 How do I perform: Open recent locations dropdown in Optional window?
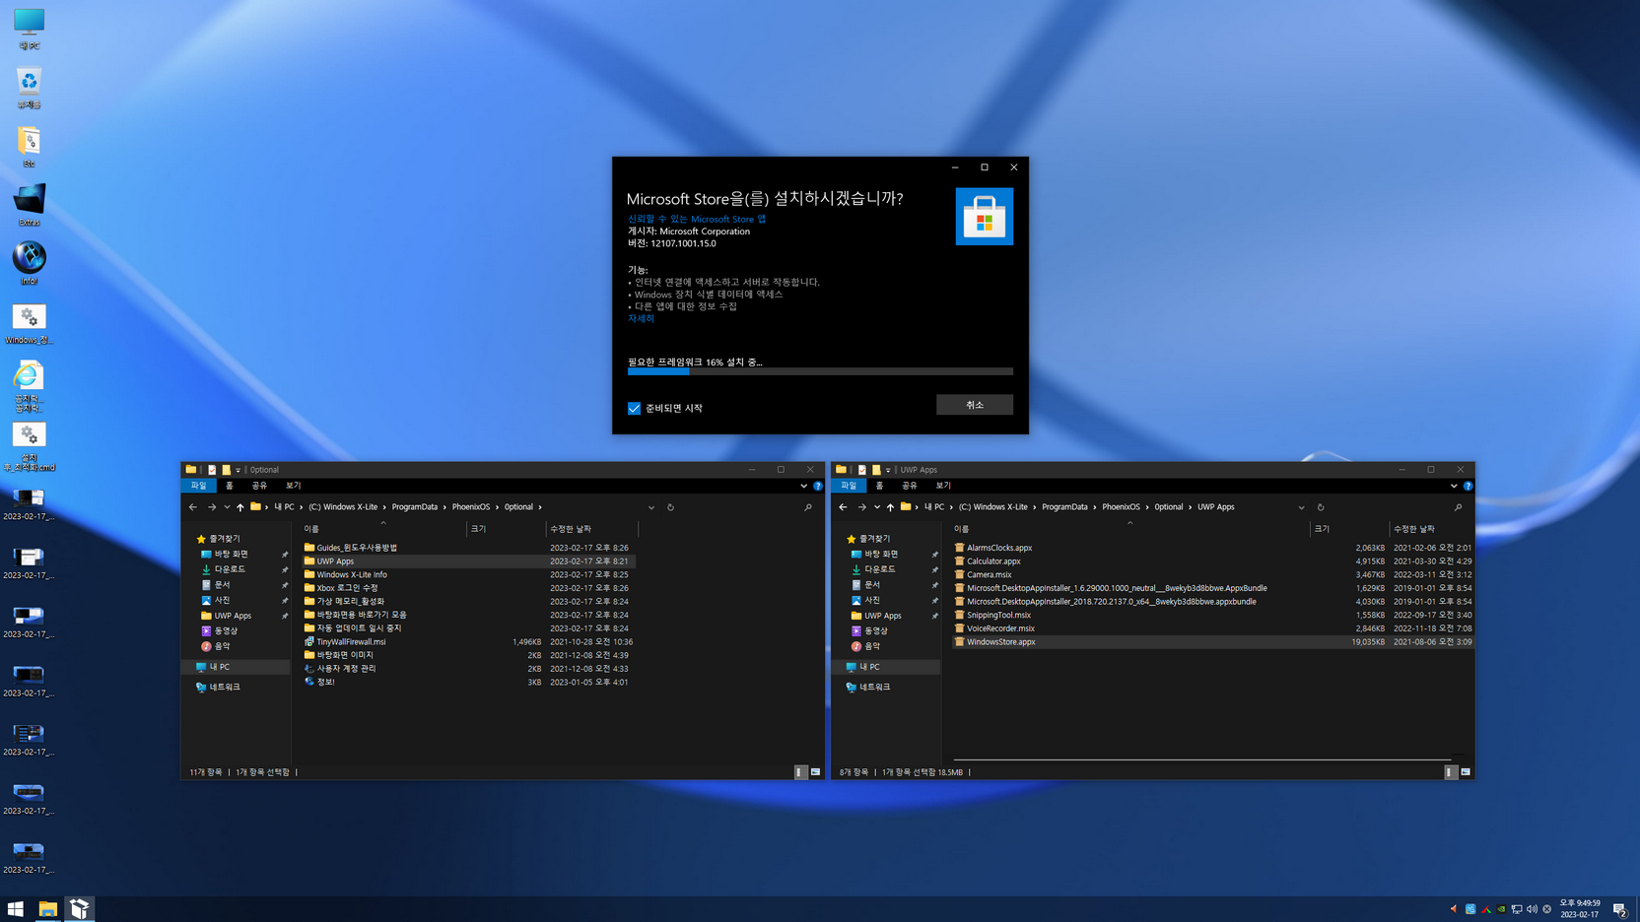coord(227,507)
